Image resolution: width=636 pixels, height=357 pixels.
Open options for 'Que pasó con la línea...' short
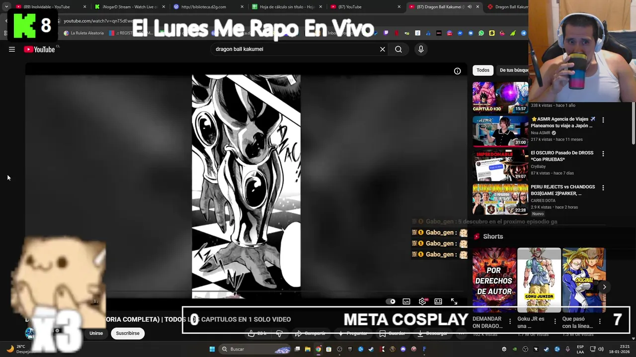click(600, 321)
